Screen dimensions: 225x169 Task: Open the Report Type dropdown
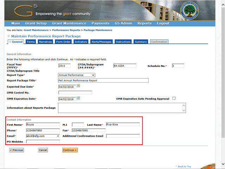coord(77,75)
